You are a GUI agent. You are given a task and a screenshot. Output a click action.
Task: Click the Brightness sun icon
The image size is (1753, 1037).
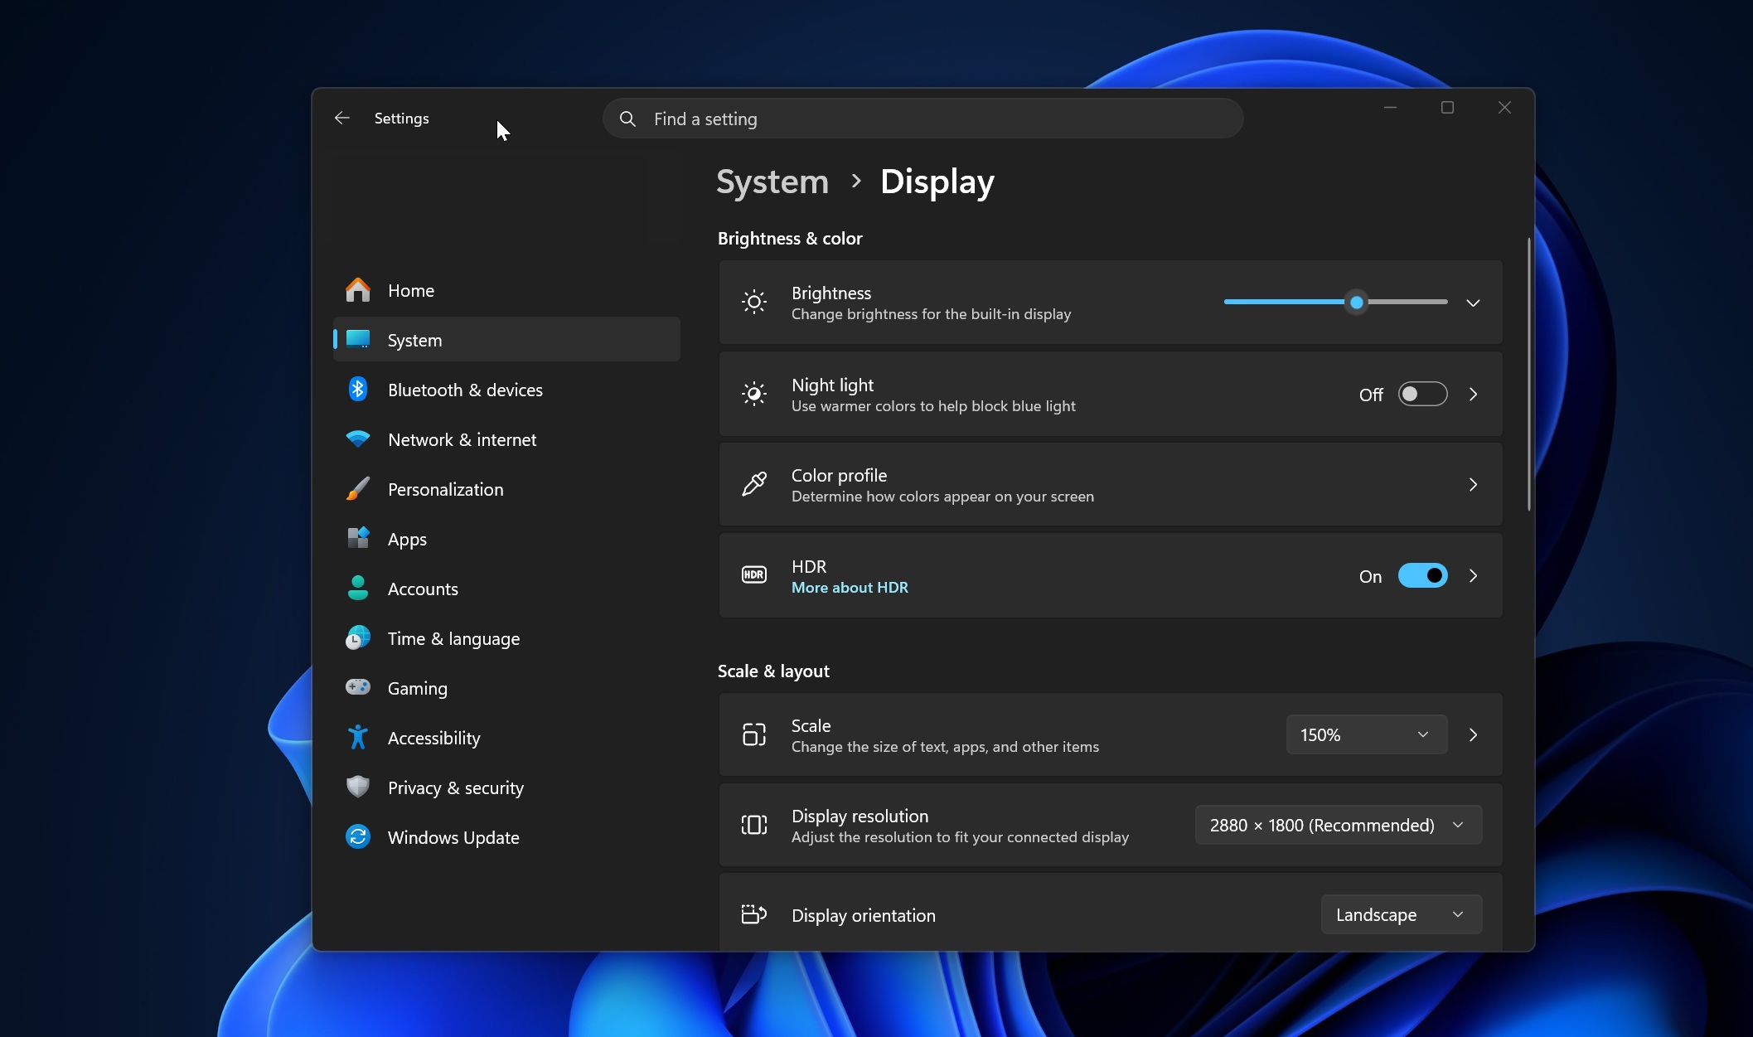point(753,302)
